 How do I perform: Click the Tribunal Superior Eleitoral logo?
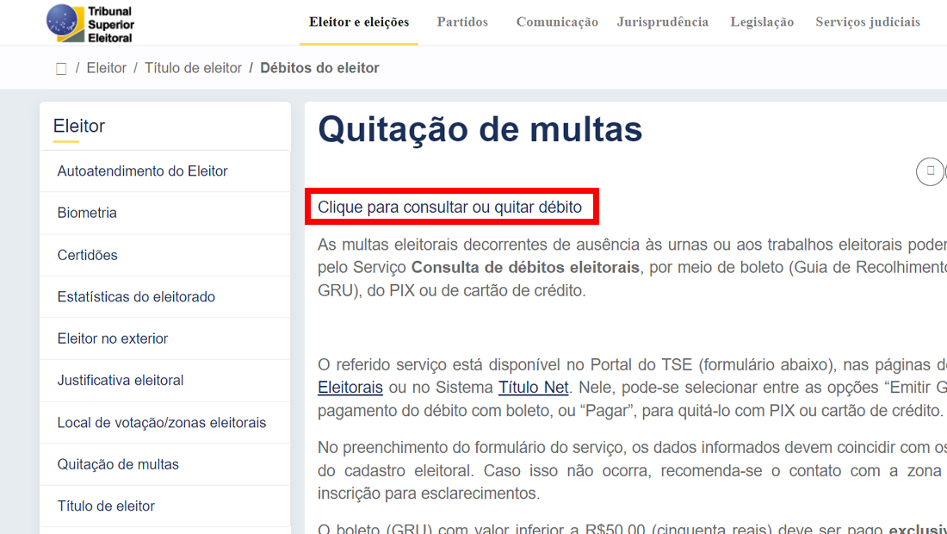pos(90,23)
